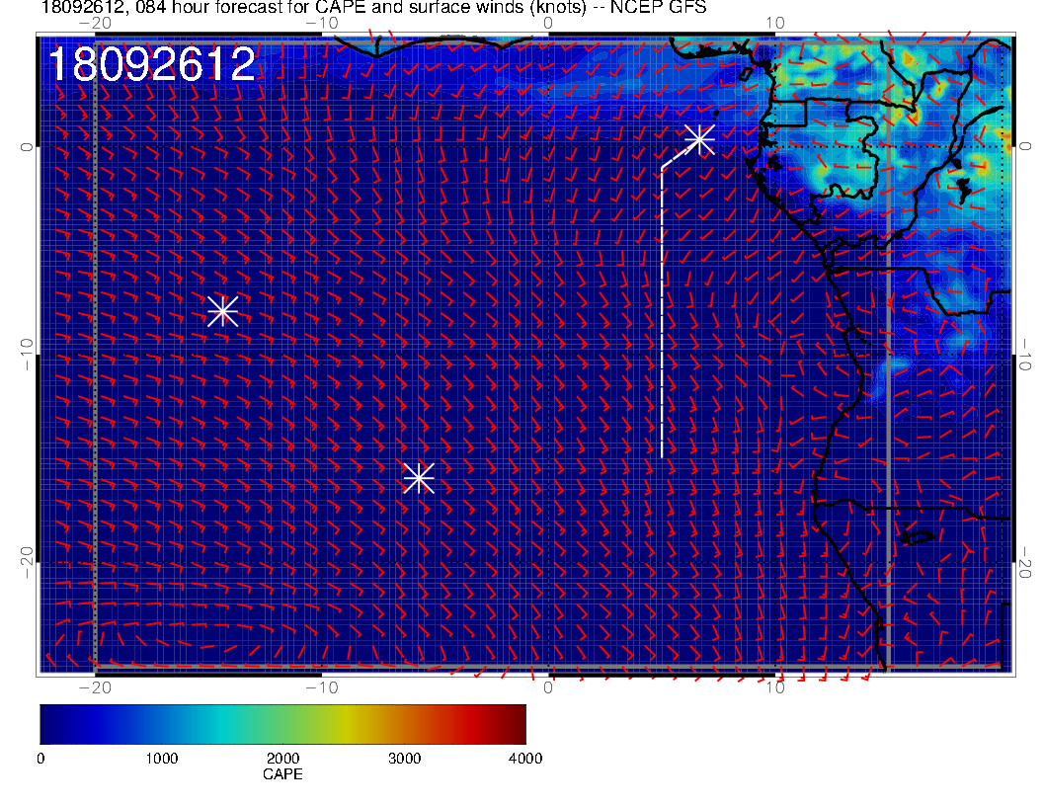1043x806 pixels.
Task: Click the bottom axis label 10
Action: [x=775, y=687]
